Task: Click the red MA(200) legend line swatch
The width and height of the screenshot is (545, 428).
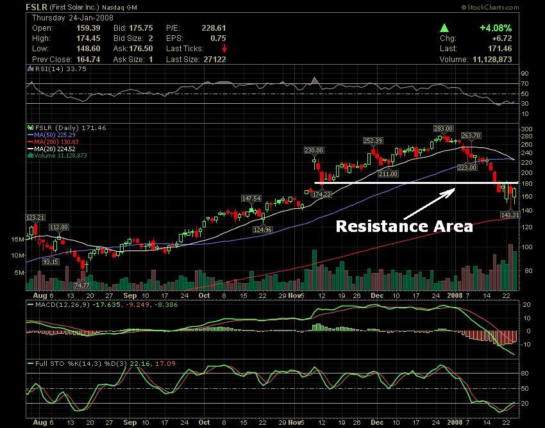Action: [x=31, y=142]
